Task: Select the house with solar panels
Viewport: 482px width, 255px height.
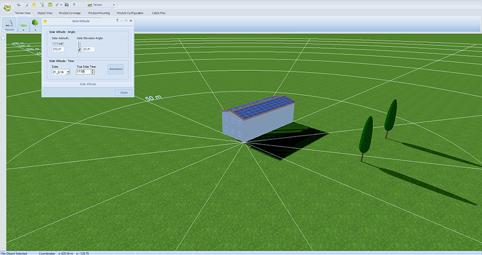Action: tap(258, 118)
